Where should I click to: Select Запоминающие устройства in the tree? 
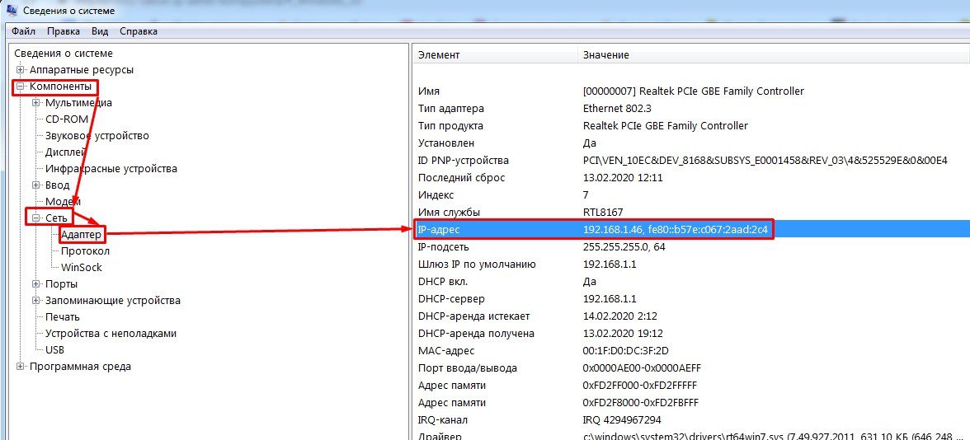(113, 300)
